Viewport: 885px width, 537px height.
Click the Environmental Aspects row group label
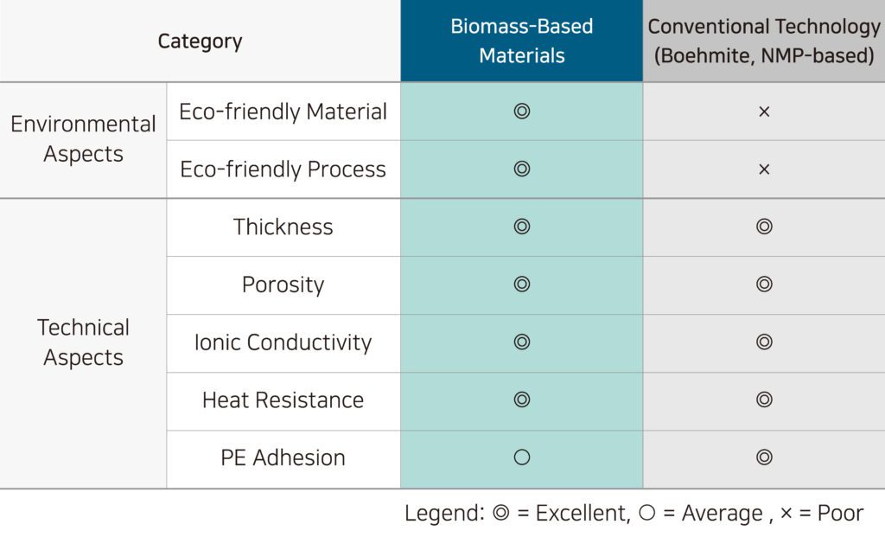click(x=83, y=139)
